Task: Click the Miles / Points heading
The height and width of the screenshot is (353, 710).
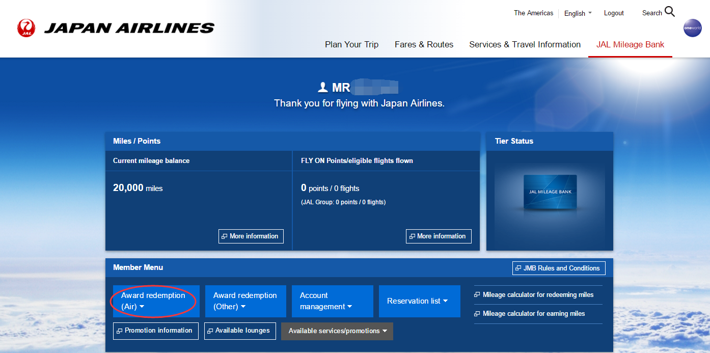Action: 136,141
